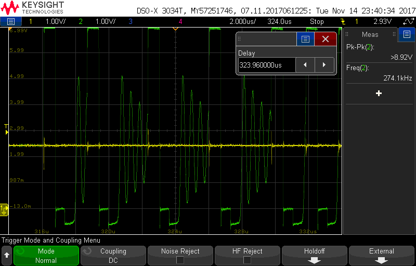Tap the 2.93V trigger level value
Screen dimensions: 416x266
pos(382,21)
